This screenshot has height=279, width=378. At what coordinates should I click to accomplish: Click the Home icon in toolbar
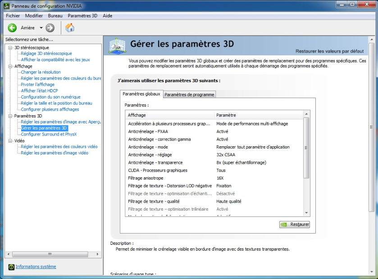[70, 28]
